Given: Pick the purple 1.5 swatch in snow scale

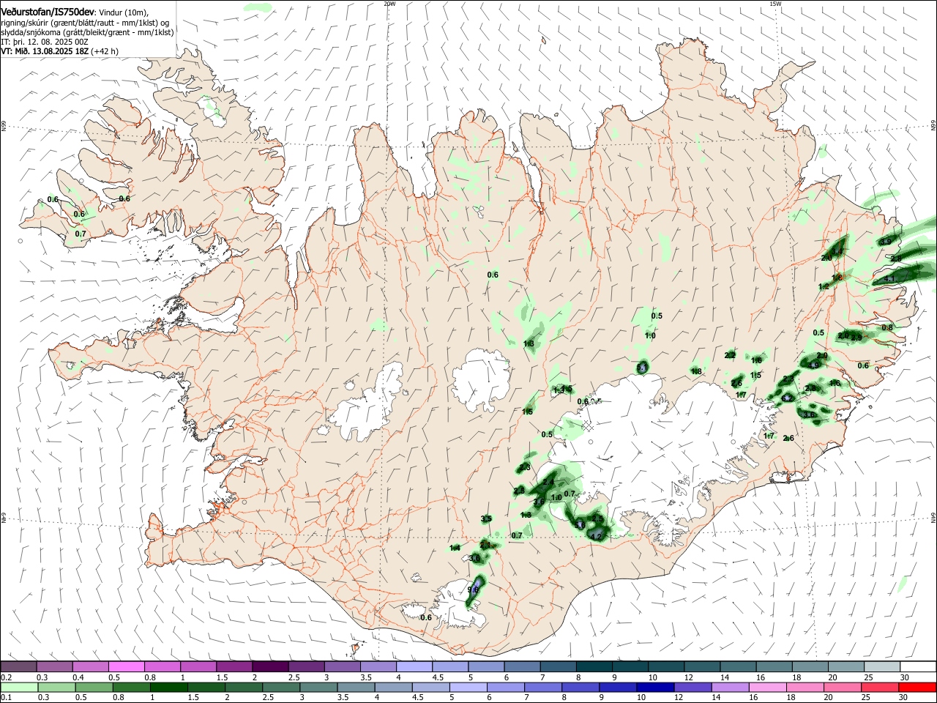Looking at the screenshot, I should 234,666.
